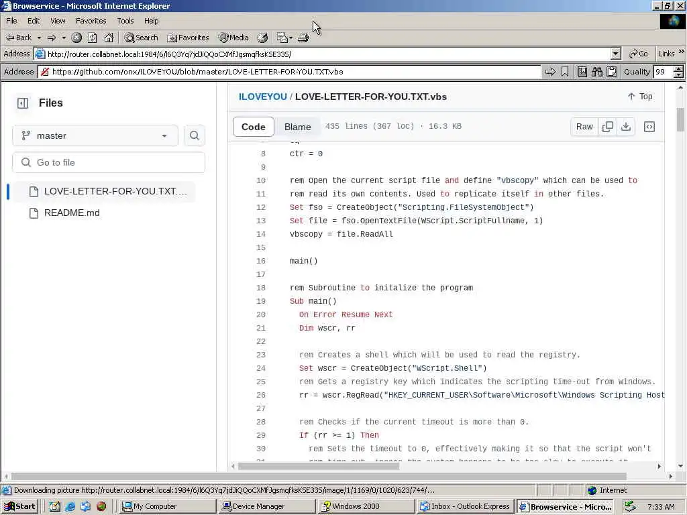Viewport: 687px width, 515px height.
Task: Click the Browservice save image icon
Action: 582,72
